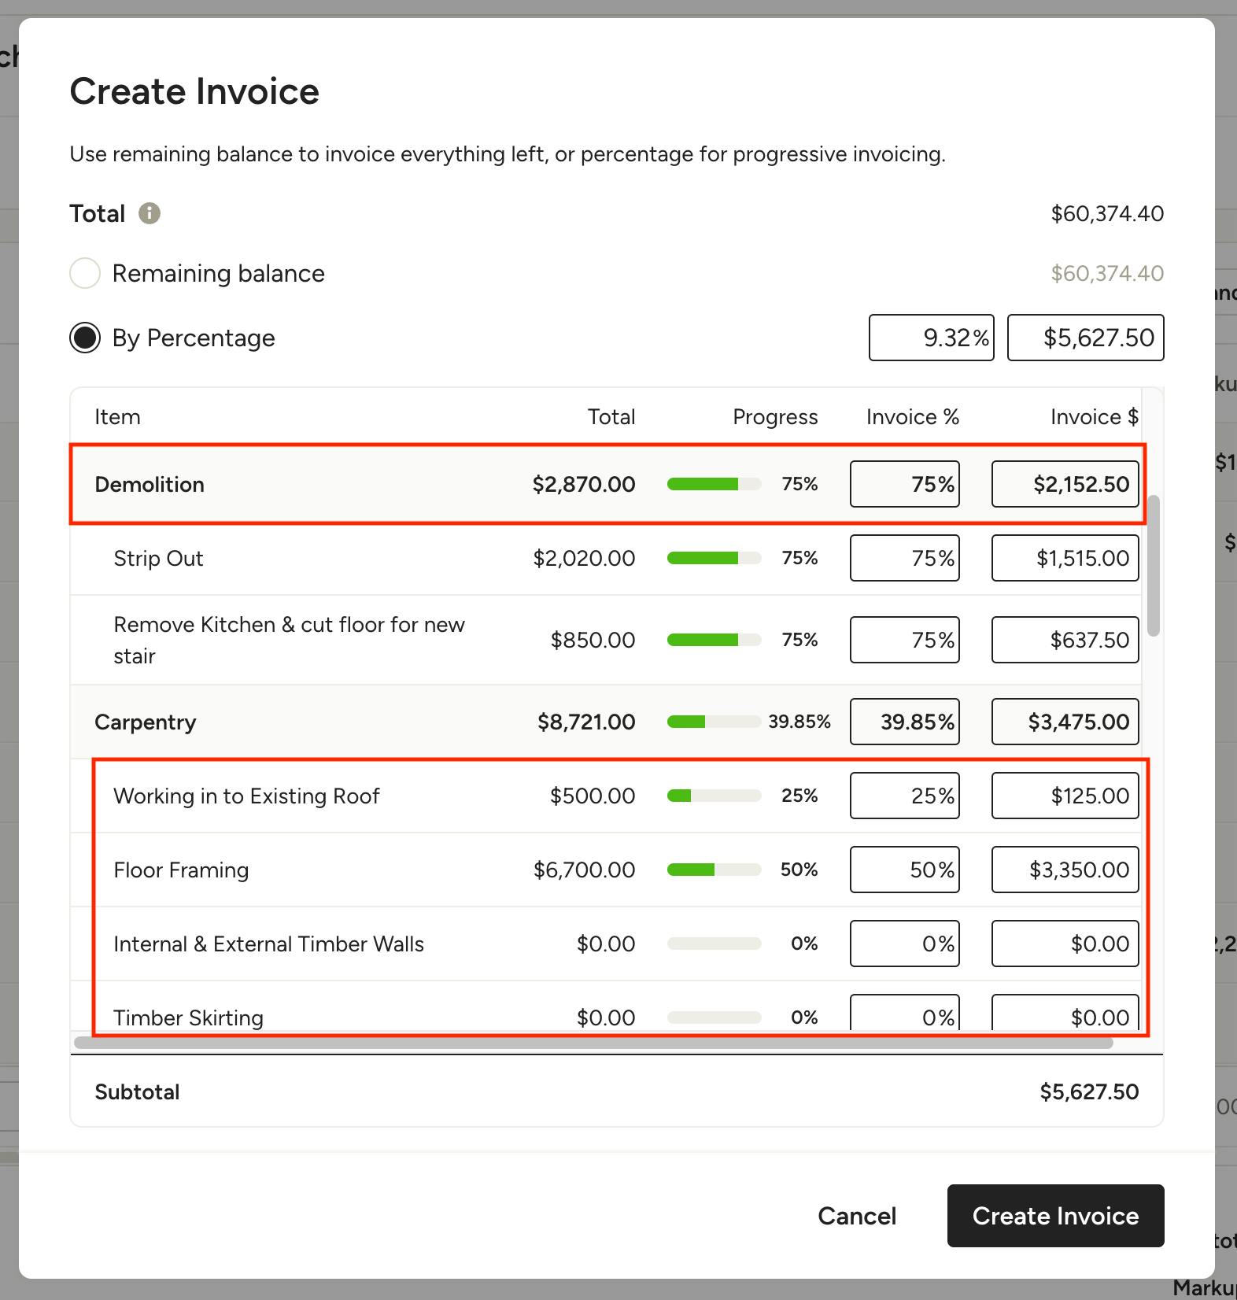The image size is (1237, 1300).
Task: Edit Floor Framing invoice percent field
Action: pos(905,870)
